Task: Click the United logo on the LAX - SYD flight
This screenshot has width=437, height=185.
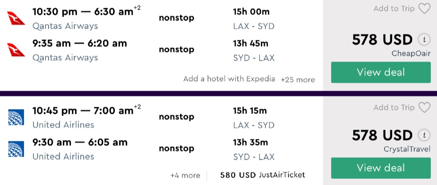Action: pyautogui.click(x=16, y=117)
